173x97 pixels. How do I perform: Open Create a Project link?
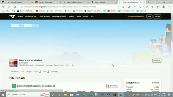point(44,16)
